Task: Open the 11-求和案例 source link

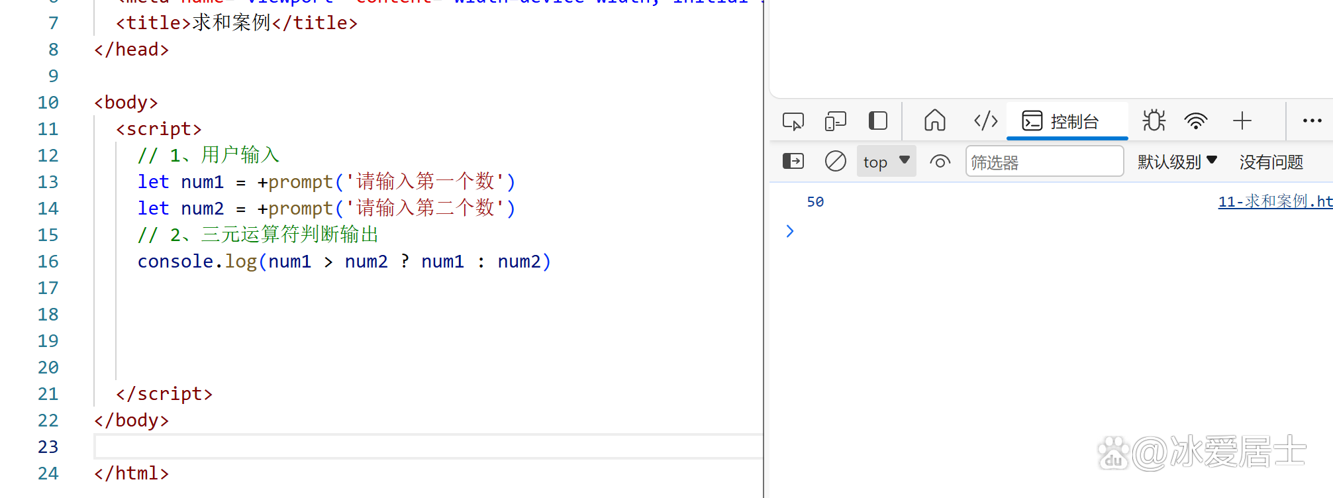Action: coord(1275,201)
